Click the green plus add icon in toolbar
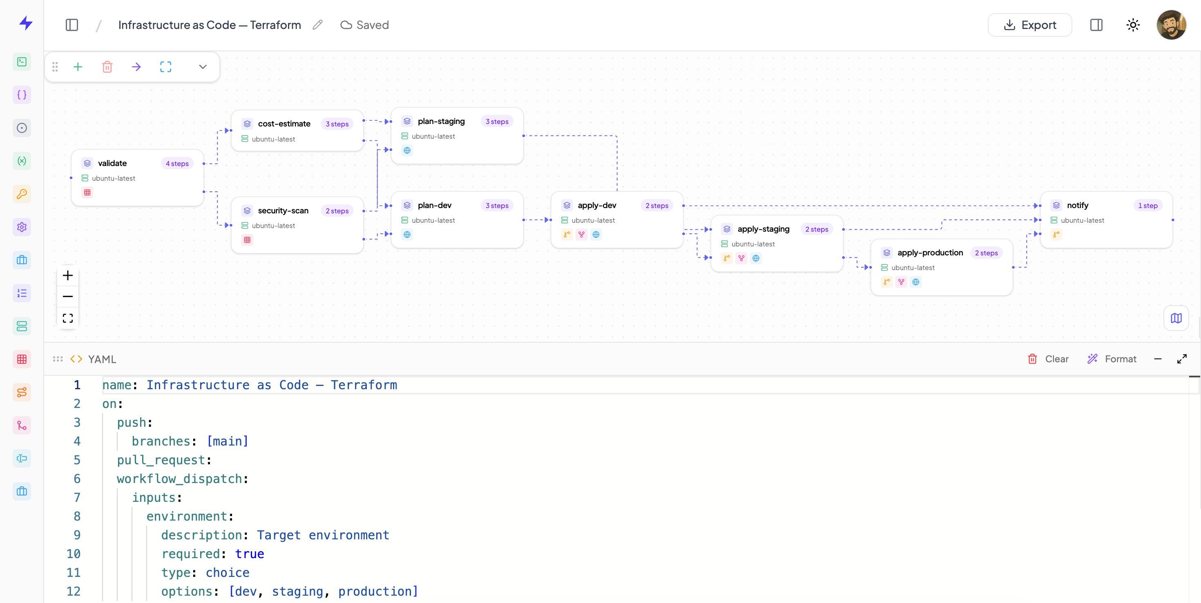 tap(78, 67)
